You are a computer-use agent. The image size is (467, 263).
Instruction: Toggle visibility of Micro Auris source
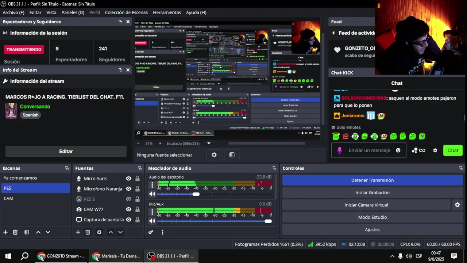(128, 179)
